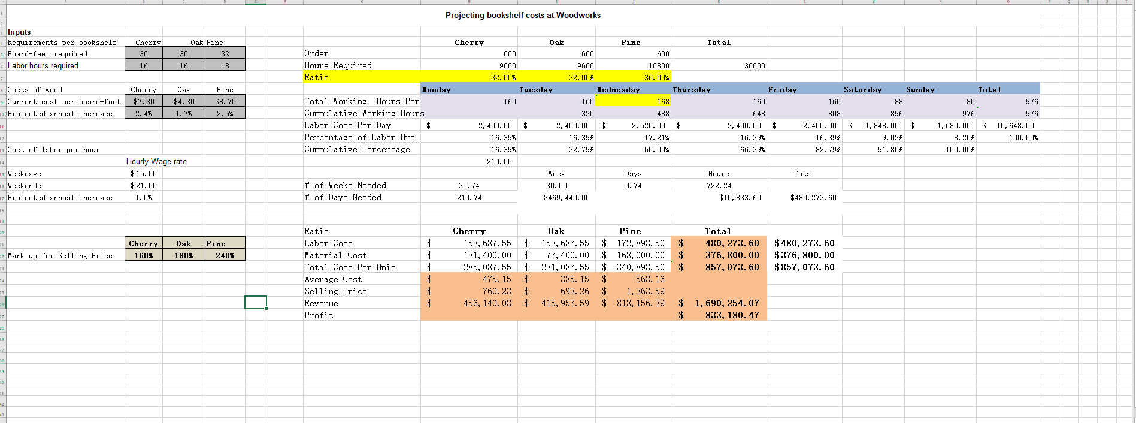Click the 'Labor hours required' label

tap(43, 66)
